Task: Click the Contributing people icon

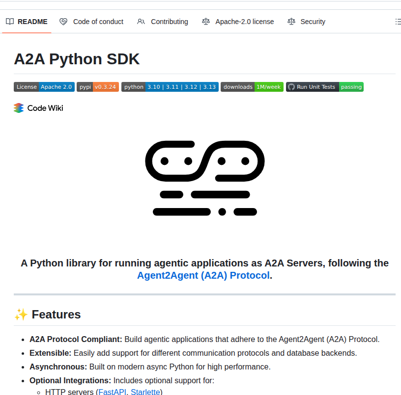Action: [x=141, y=22]
